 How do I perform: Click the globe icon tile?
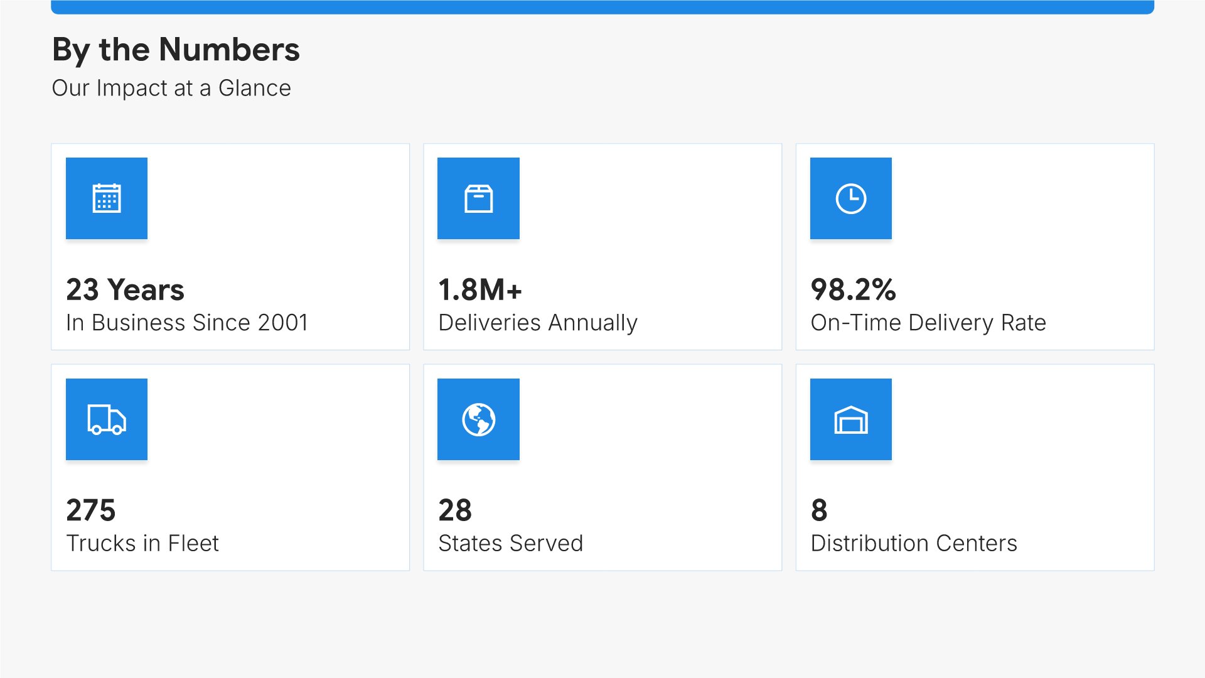[x=478, y=419]
